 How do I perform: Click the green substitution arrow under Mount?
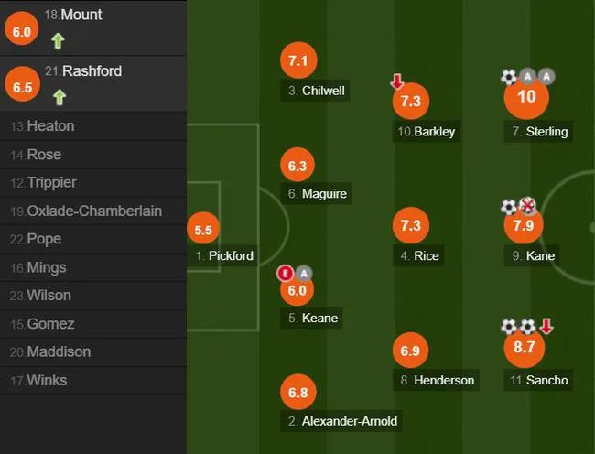pyautogui.click(x=58, y=40)
